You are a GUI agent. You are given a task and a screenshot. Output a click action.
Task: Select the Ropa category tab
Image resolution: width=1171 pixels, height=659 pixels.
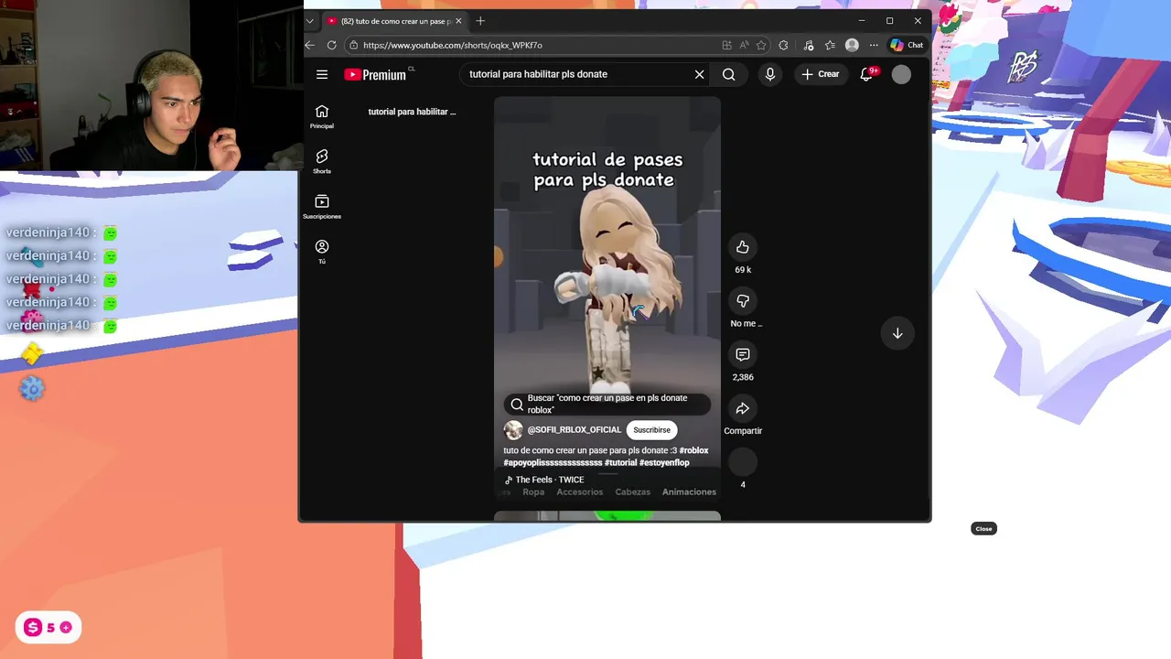(x=533, y=492)
